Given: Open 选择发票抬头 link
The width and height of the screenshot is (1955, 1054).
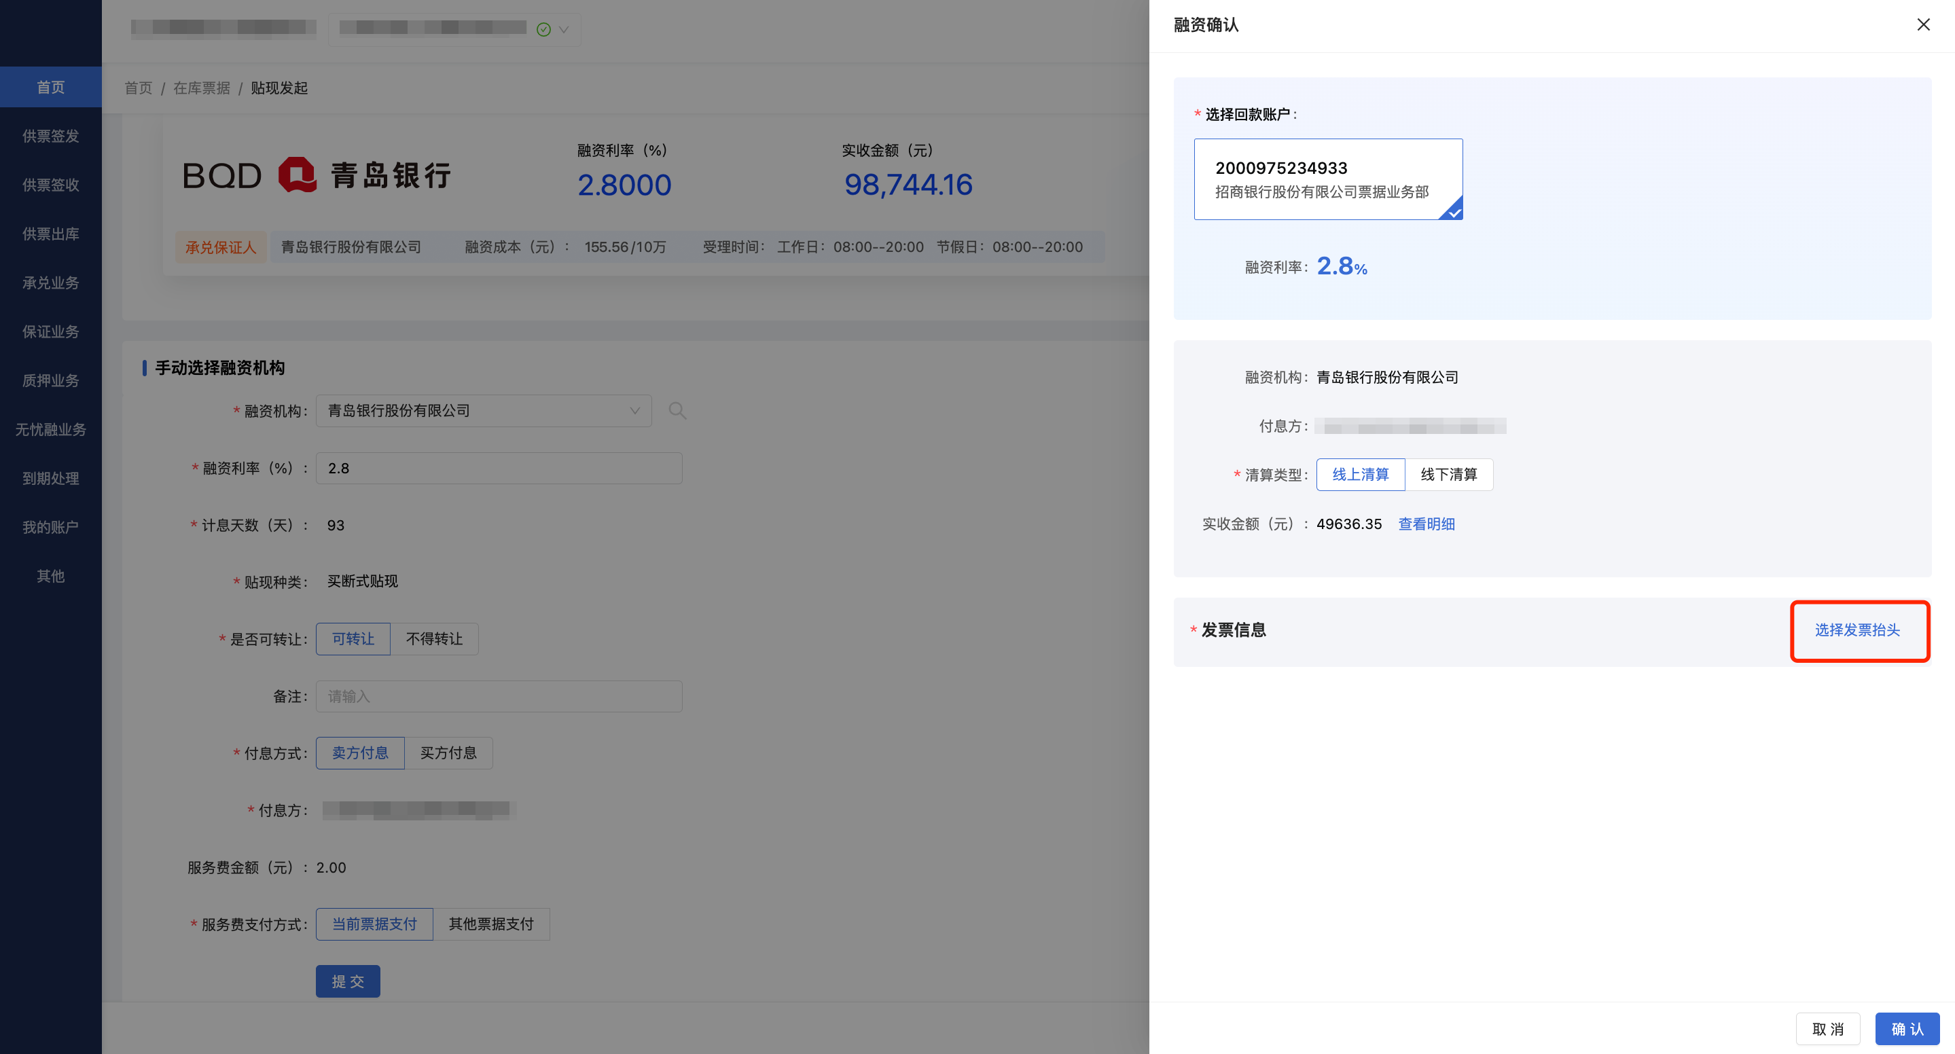Looking at the screenshot, I should click(1857, 630).
